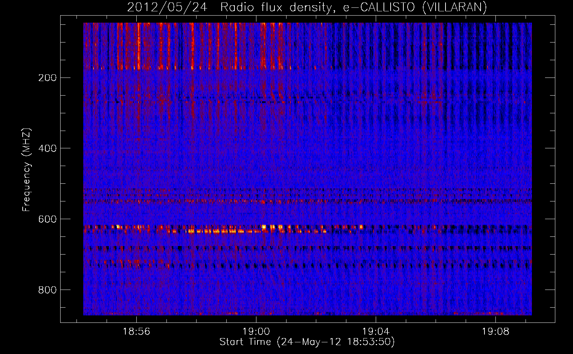The width and height of the screenshot is (573, 354).
Task: Select the 'Frequency (MHZ)' axis label
Action: tap(27, 170)
